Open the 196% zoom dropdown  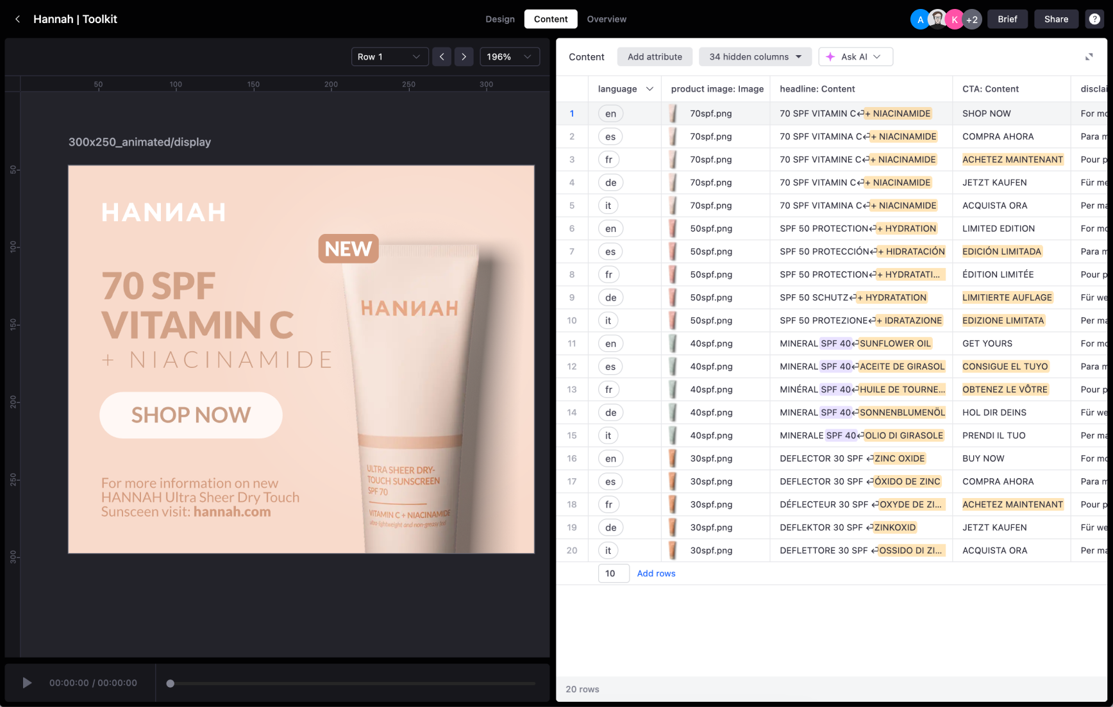510,57
